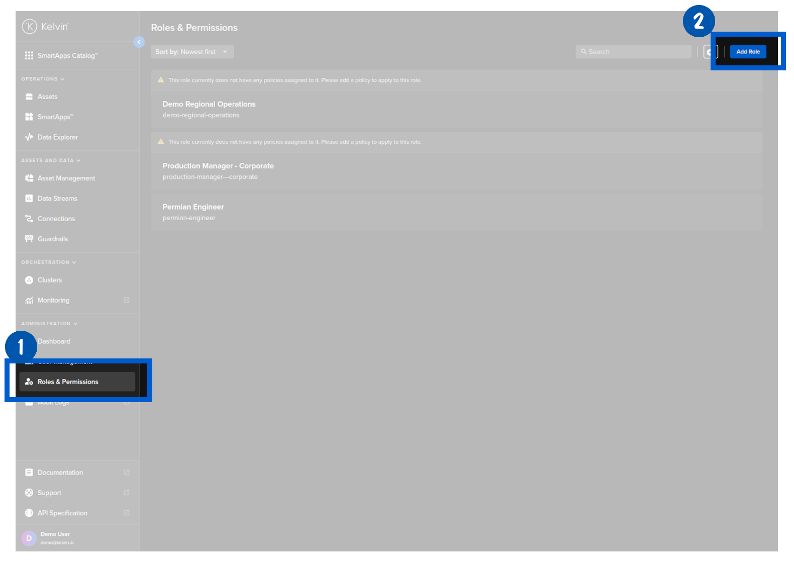The height and width of the screenshot is (563, 794).
Task: Click the Kelvin logo icon
Action: [x=29, y=26]
